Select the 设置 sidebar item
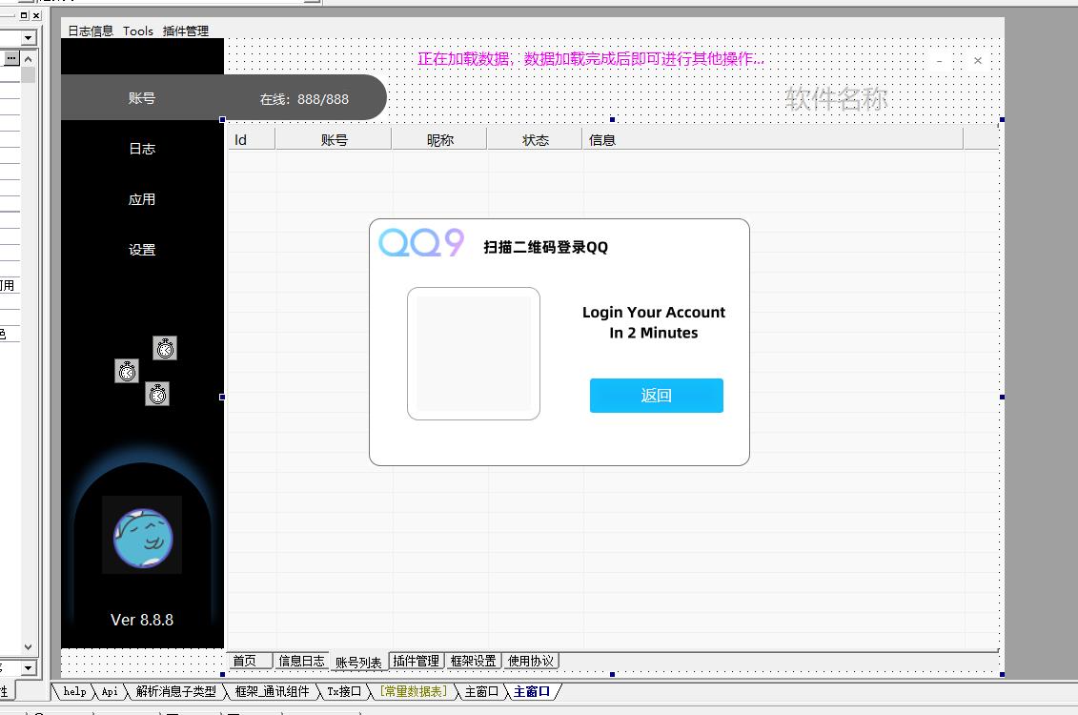1078x715 pixels. pos(142,250)
